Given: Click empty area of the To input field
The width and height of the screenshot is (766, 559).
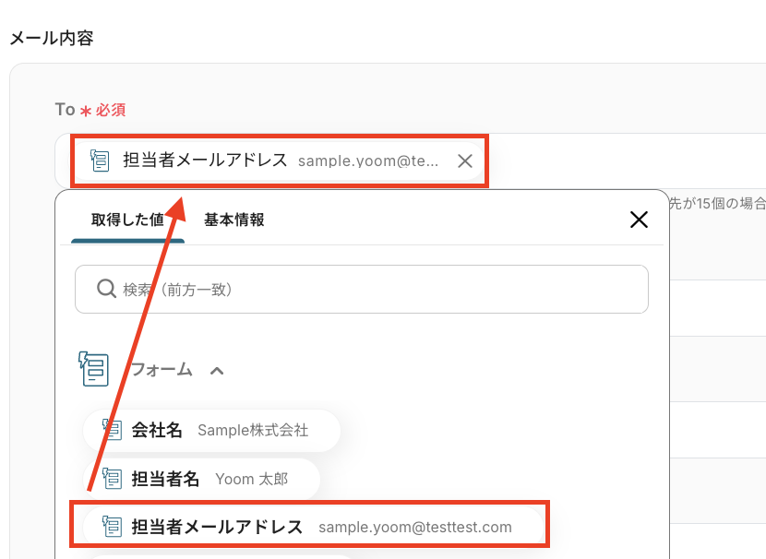Looking at the screenshot, I should point(628,161).
